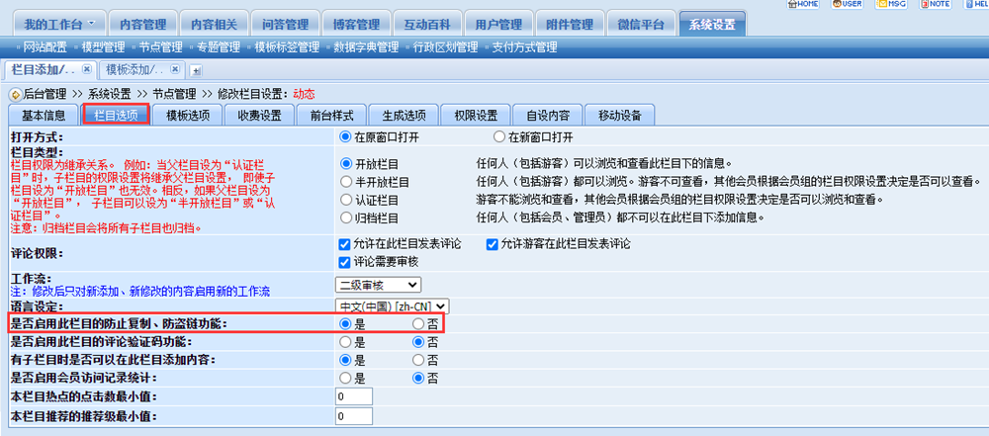Choose 开放栏目 column type
Viewport: 989px width, 436px height.
(x=345, y=163)
